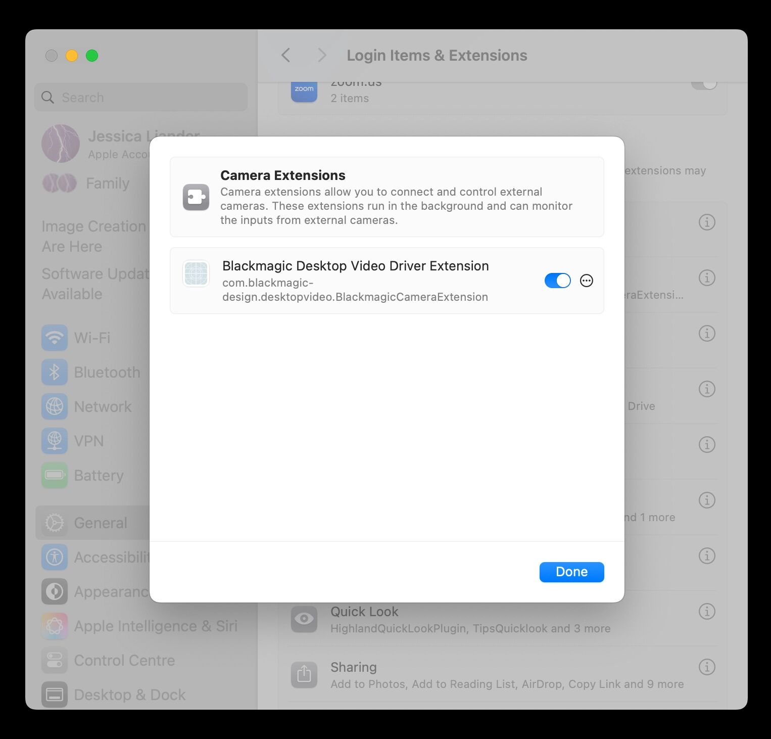Open the Software Update Available notice

(x=95, y=284)
